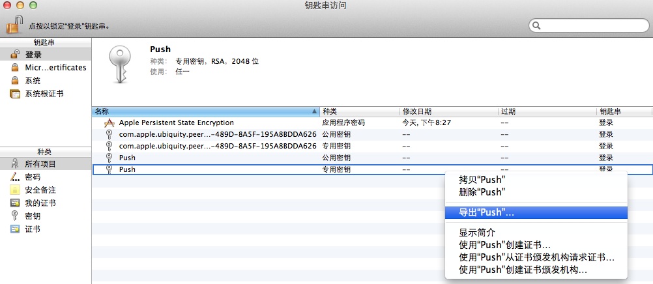Choose 导出"Push"… from context menu
653x284 pixels.
tap(486, 213)
